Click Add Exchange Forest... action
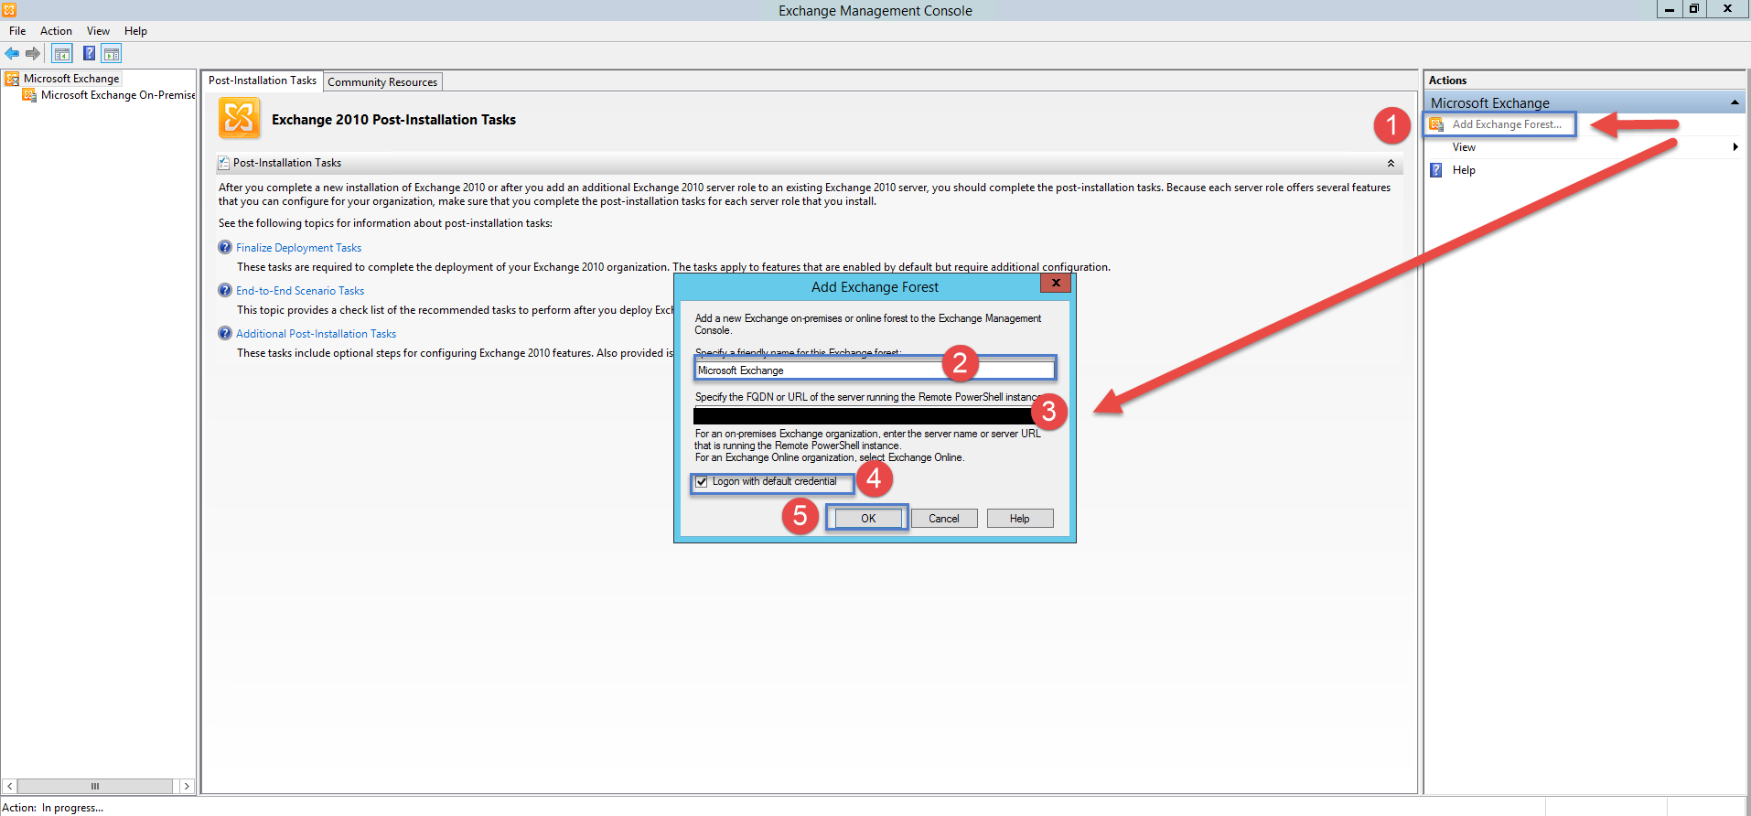 (1507, 124)
